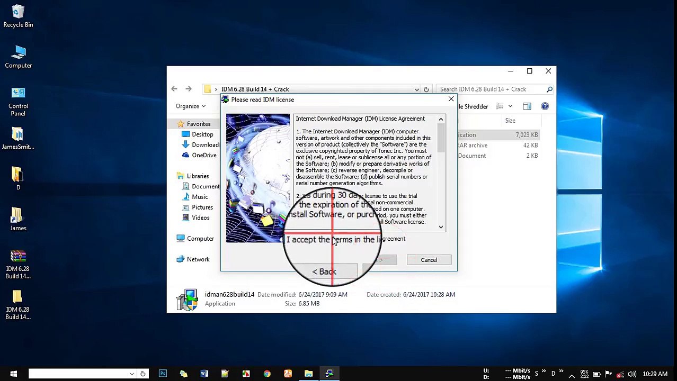The width and height of the screenshot is (677, 381).
Task: Click the license text scroll up arrow
Action: (x=441, y=119)
